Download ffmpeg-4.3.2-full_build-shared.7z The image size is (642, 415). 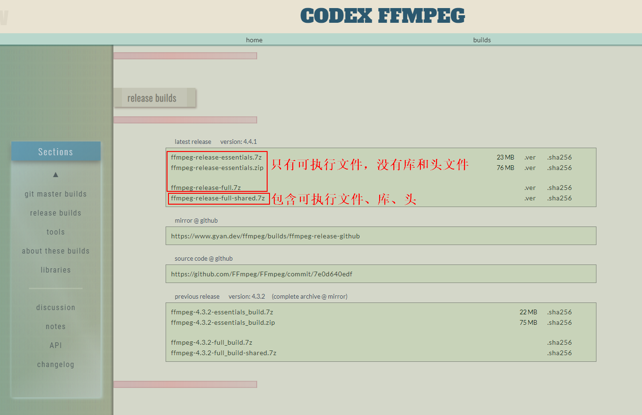(223, 353)
